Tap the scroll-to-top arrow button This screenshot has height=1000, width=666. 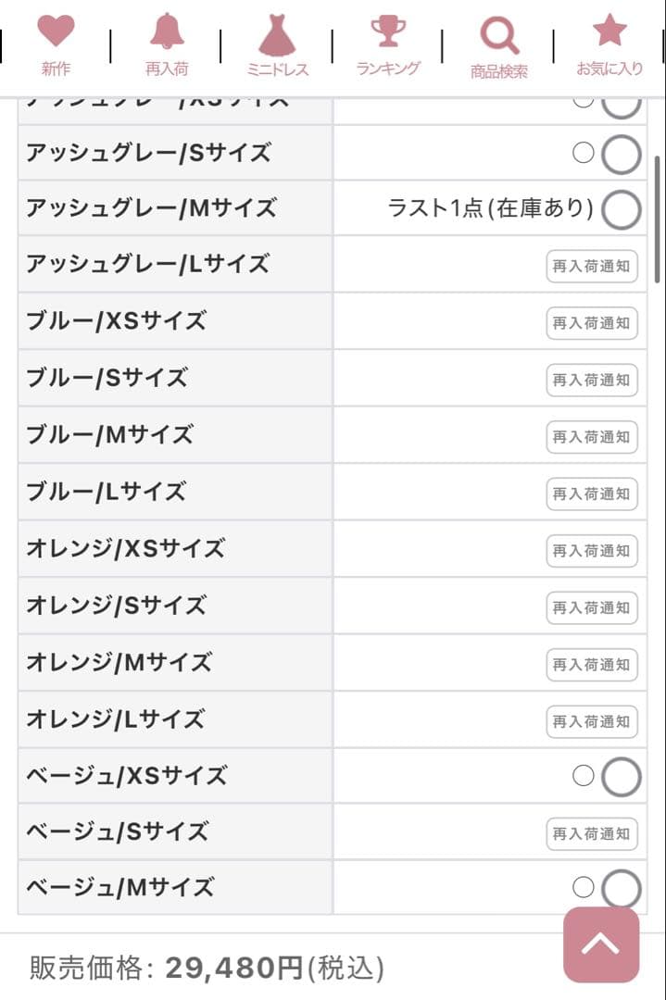click(601, 944)
